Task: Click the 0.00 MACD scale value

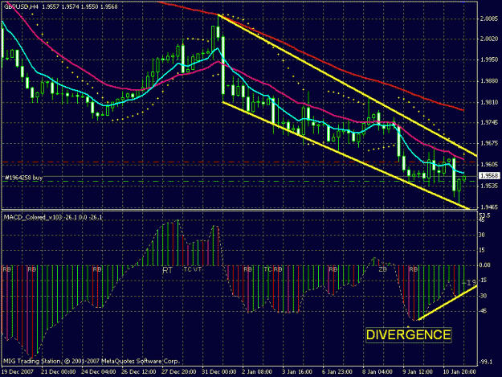Action: point(484,265)
